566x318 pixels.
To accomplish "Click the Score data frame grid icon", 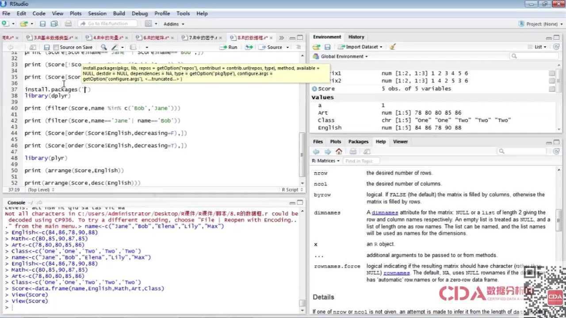I will [x=552, y=89].
